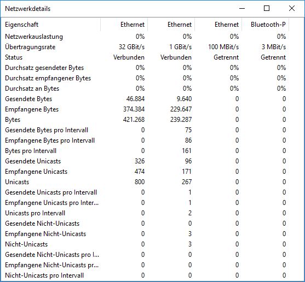The width and height of the screenshot is (305, 282).
Task: Click the Bluetooth-P column header
Action: [x=266, y=25]
